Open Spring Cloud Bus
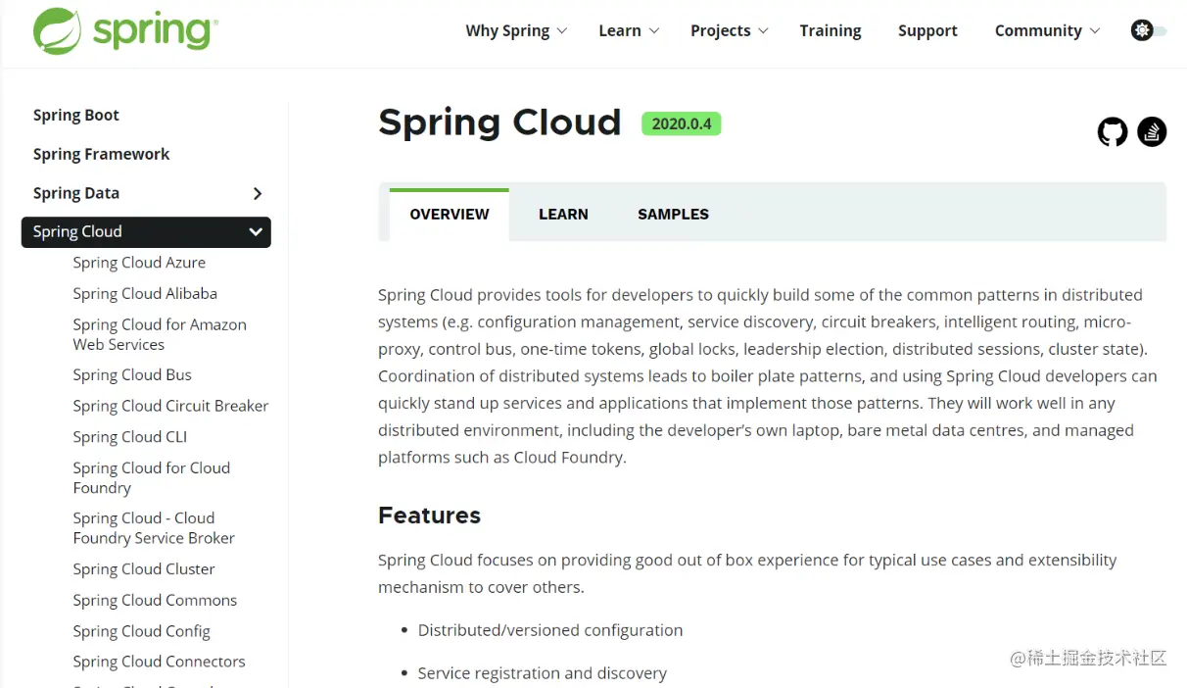 [x=132, y=374]
